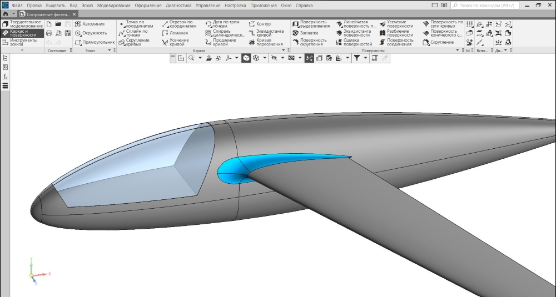
Task: Select Поверхность конического сечения tool
Action: coord(443,33)
